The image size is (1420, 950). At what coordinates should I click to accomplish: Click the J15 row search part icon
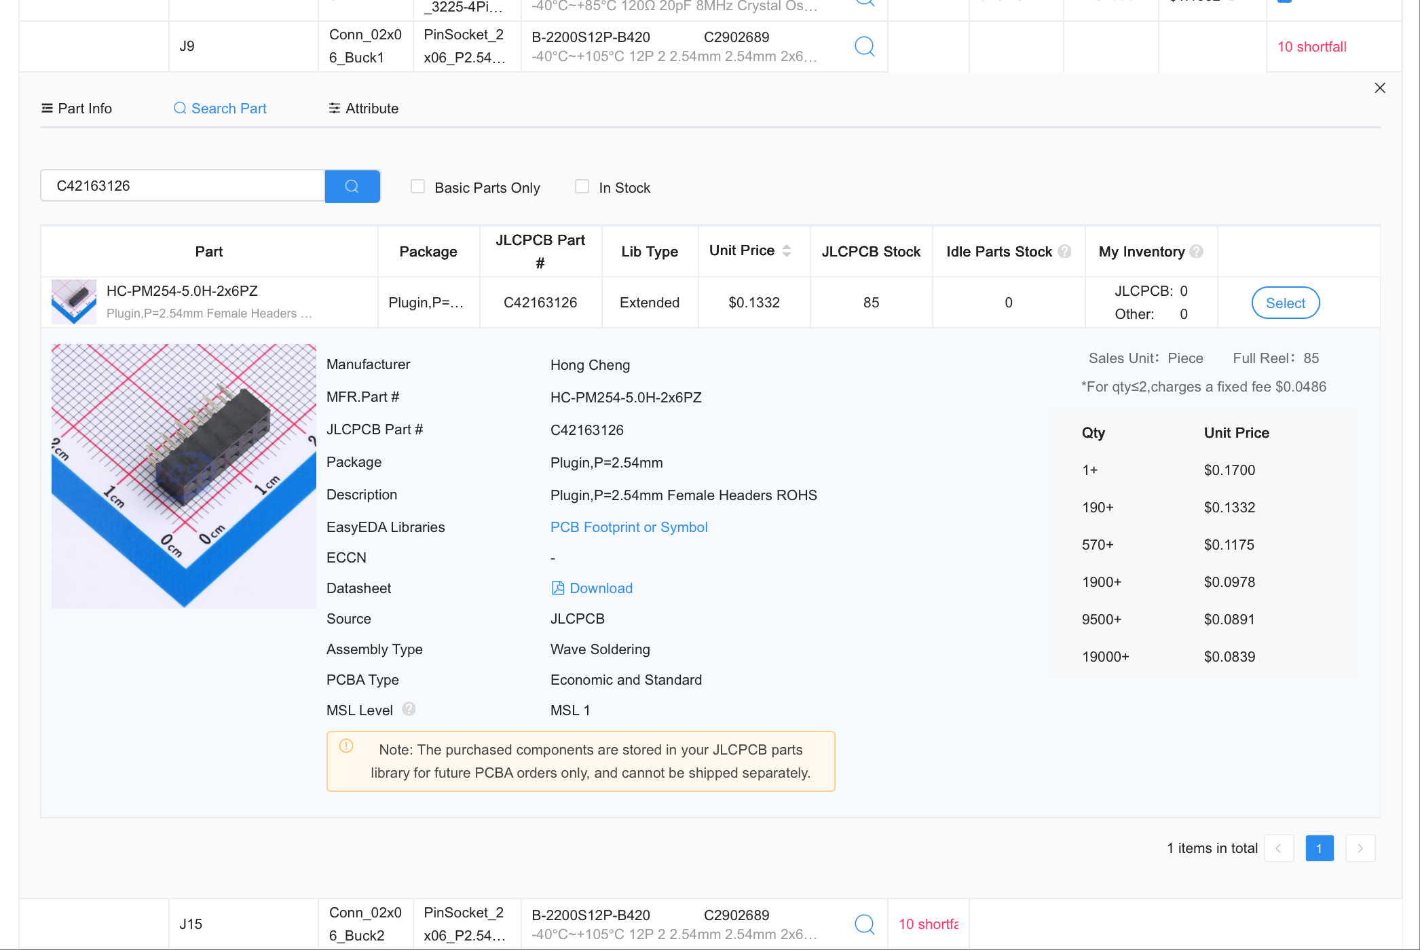click(864, 924)
